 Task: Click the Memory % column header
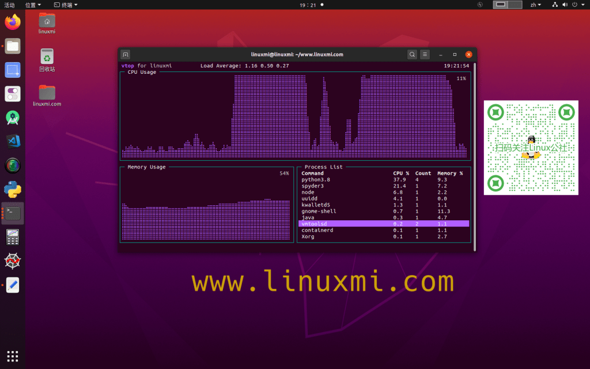(450, 173)
